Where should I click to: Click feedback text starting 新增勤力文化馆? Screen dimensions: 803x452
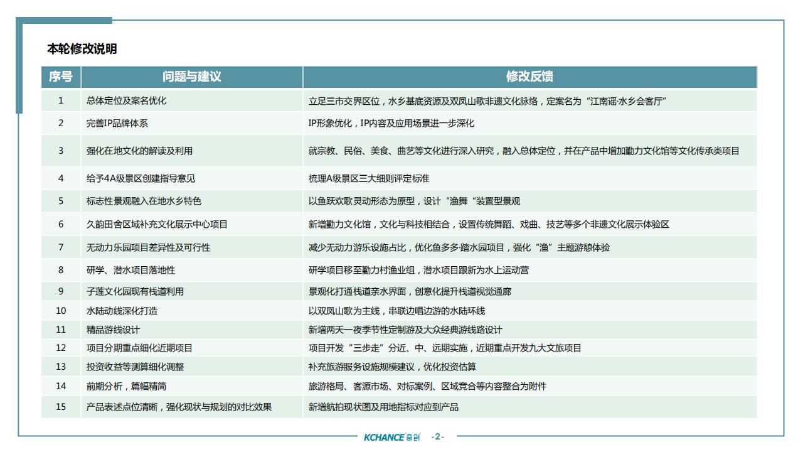(489, 224)
